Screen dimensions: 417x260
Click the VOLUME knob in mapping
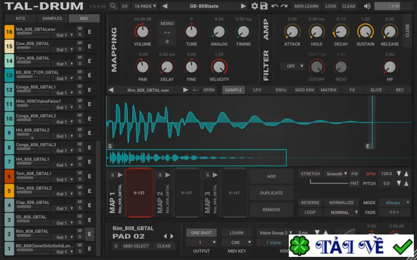[142, 32]
